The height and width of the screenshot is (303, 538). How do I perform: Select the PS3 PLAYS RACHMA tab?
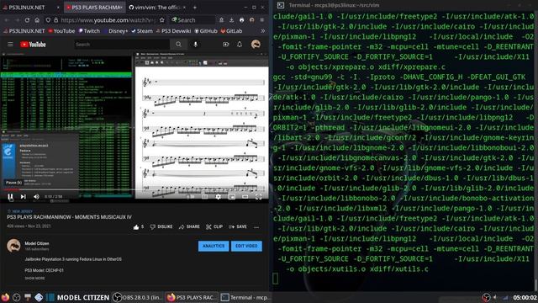[94, 8]
